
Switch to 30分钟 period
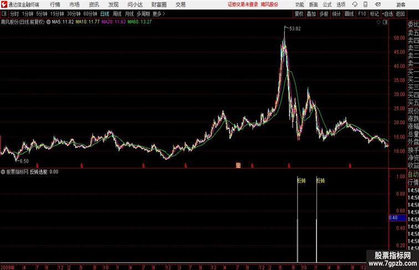pos(74,14)
